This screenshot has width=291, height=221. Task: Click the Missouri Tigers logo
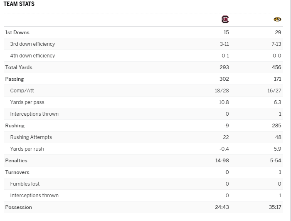[x=277, y=19]
